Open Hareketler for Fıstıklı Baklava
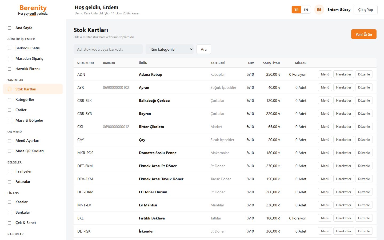384x240 pixels. tap(344, 218)
